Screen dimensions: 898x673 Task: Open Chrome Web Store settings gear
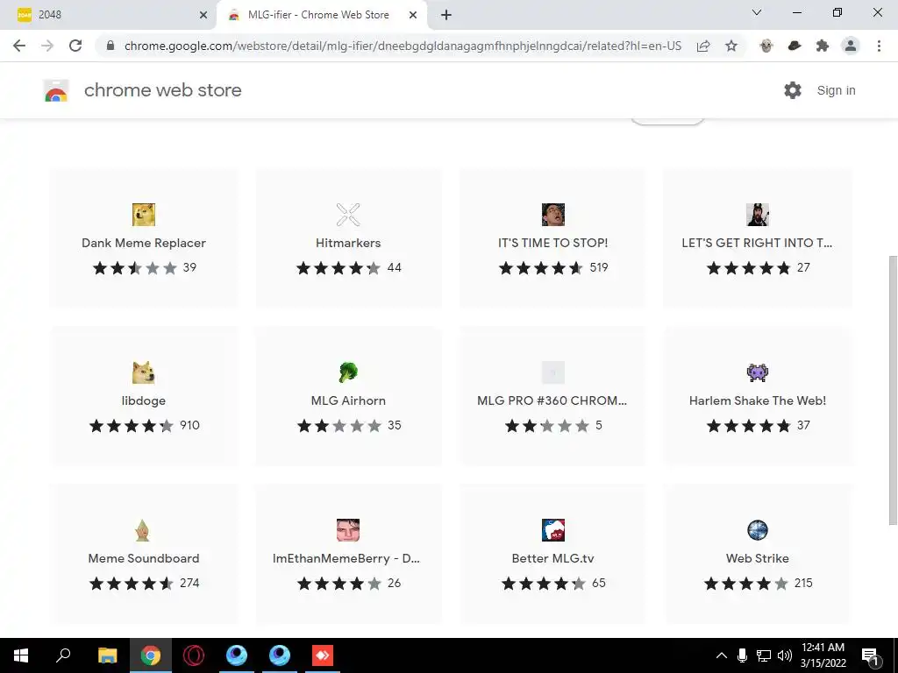tap(792, 90)
